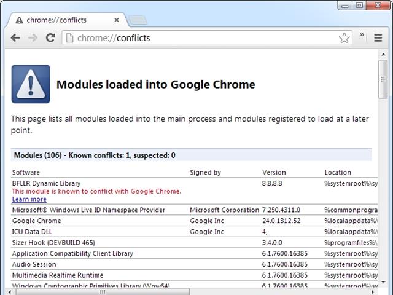The width and height of the screenshot is (393, 295).
Task: Click the large warning shield icon
Action: [31, 84]
